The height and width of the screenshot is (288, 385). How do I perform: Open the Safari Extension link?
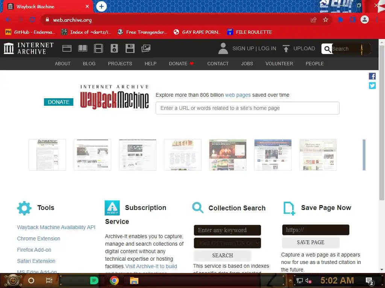[x=36, y=261]
